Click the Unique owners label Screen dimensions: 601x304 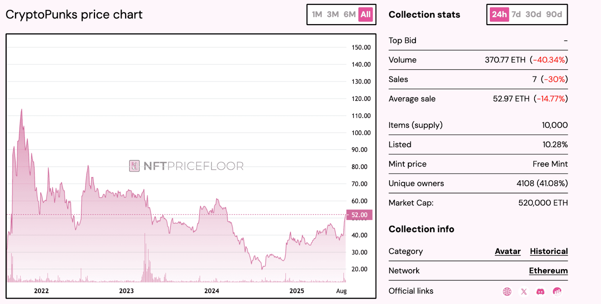point(416,183)
